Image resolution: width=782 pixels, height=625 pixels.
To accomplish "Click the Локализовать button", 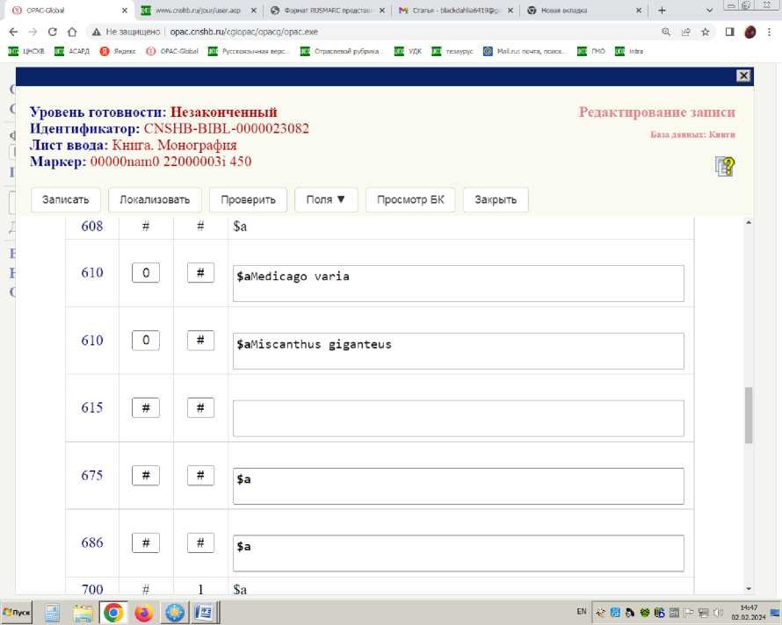I will [x=155, y=200].
